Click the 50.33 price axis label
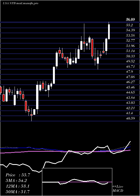 click(x=130, y=56)
